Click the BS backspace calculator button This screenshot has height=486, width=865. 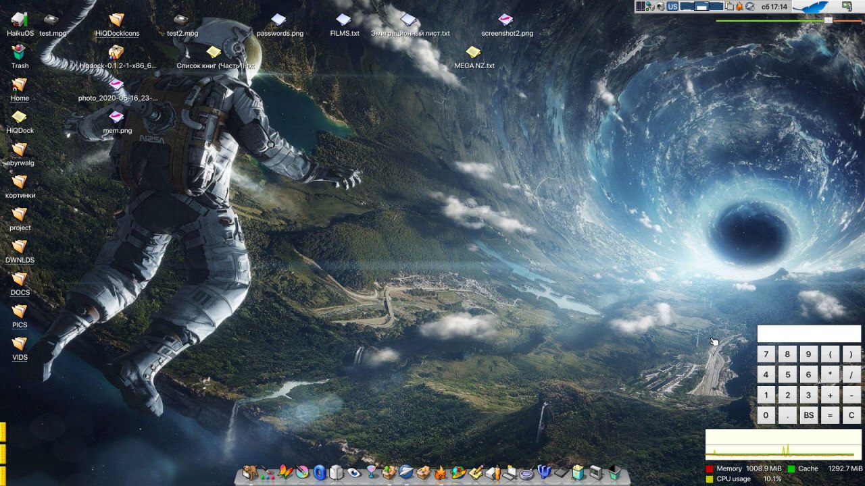[808, 416]
